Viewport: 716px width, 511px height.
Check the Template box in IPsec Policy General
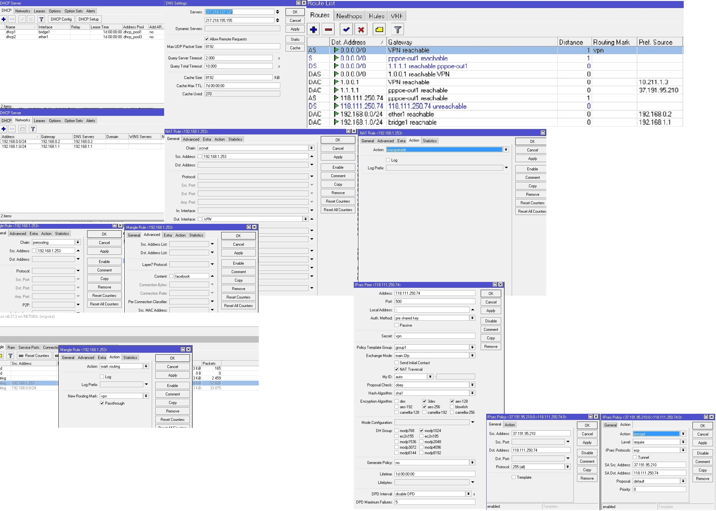514,477
